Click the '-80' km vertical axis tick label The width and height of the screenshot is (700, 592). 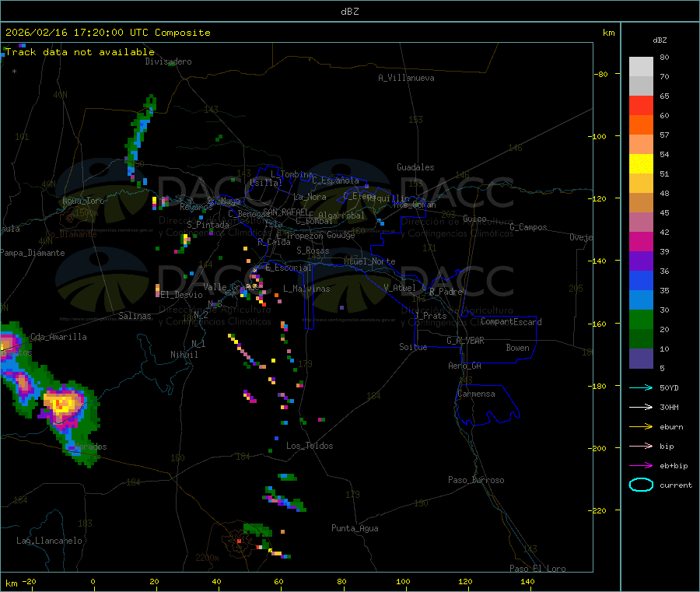(x=600, y=74)
